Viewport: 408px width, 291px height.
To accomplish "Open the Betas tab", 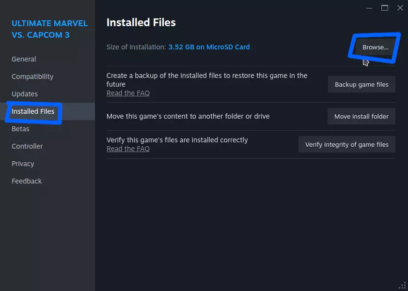I will 20,129.
